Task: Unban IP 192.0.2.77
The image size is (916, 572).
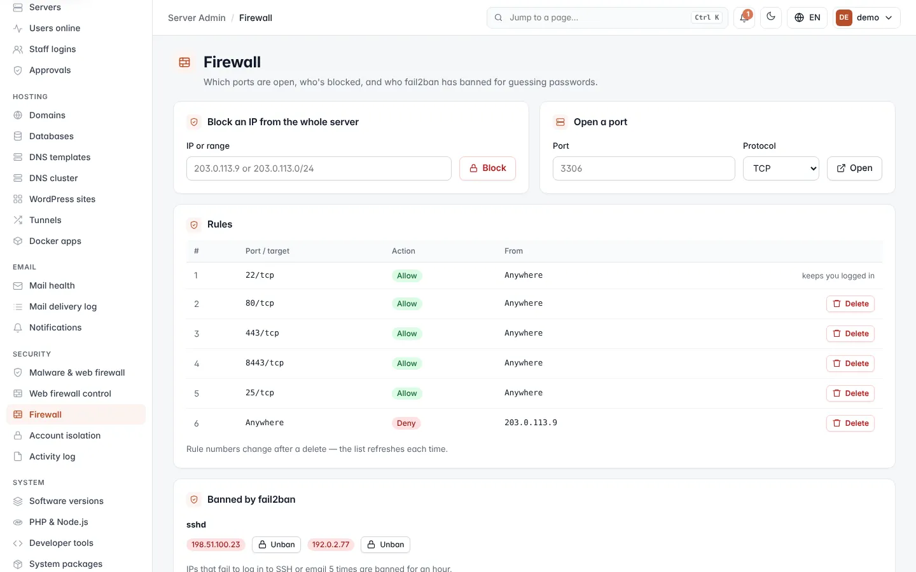Action: [x=385, y=545]
